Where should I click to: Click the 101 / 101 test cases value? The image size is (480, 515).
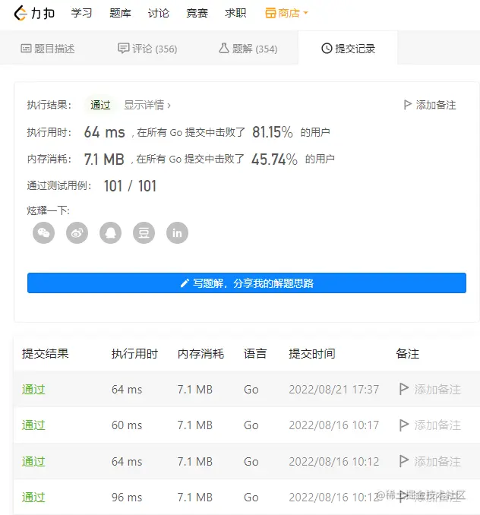coord(130,186)
